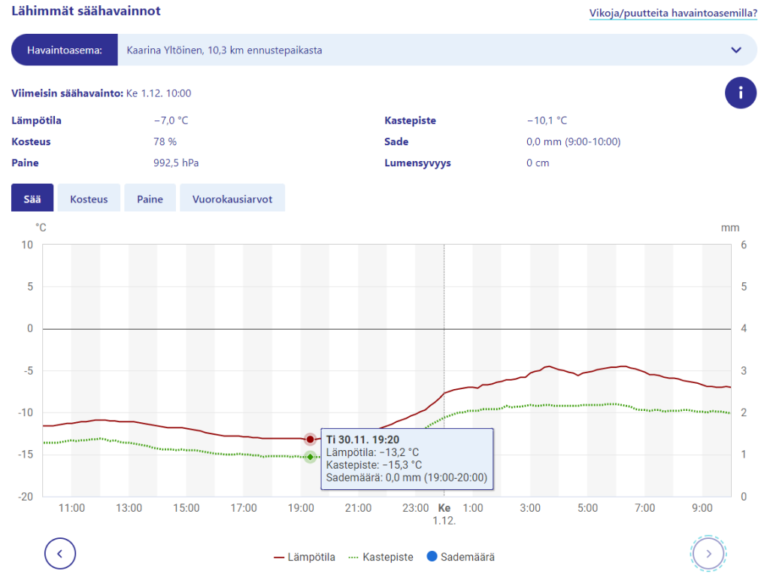Click the Ti 30.11. 19:20 tooltip box
Image resolution: width=770 pixels, height=578 pixels.
pos(407,458)
